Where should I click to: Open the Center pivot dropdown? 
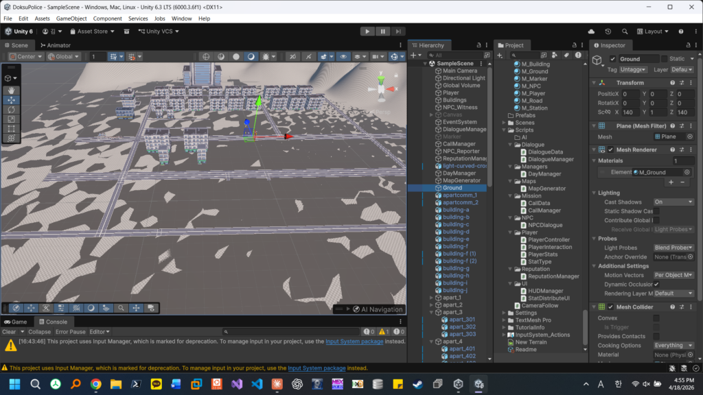(x=25, y=56)
